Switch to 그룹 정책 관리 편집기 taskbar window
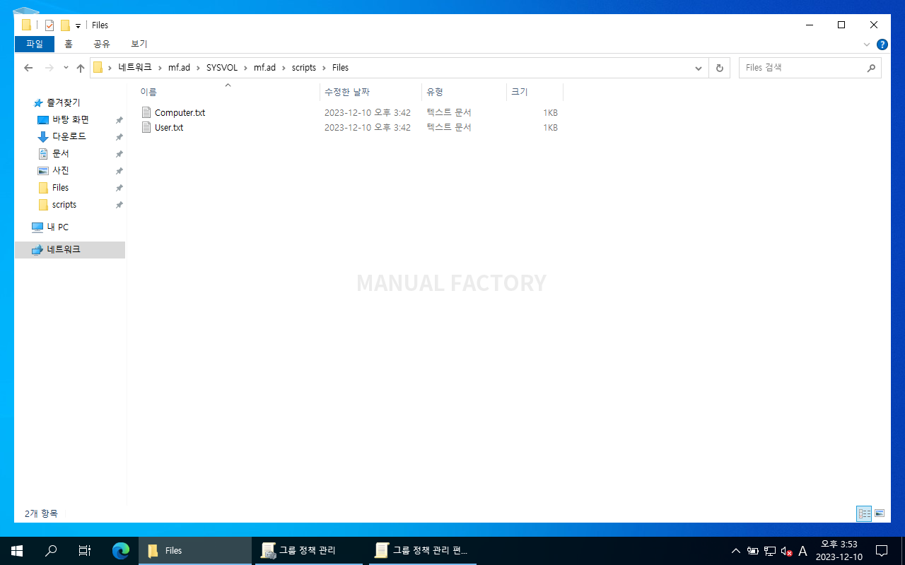This screenshot has height=565, width=905. [x=422, y=551]
